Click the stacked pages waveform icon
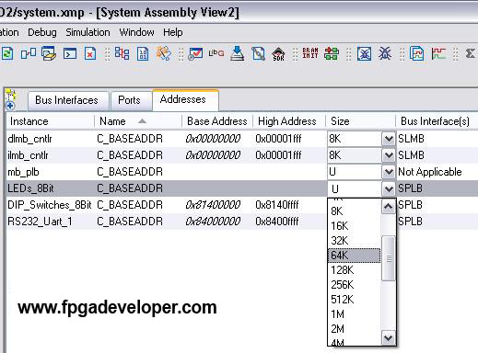 [416, 53]
